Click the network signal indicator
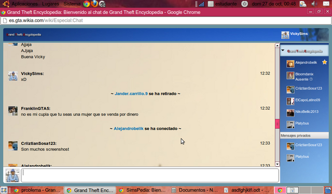 201,4
